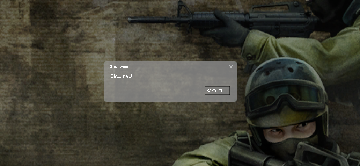
Task: Click the Disconnect message text
Action: [124, 76]
